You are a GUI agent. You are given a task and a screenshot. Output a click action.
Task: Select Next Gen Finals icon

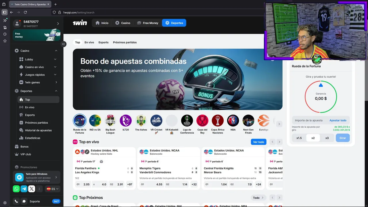[x=248, y=120]
